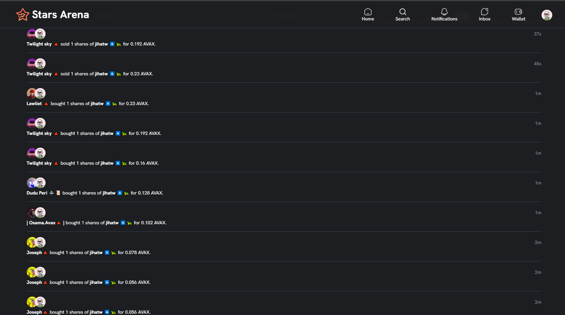Click Twilight sky on the 0.16 AVAX purchase
Viewport: 565px width, 315px height.
point(39,163)
